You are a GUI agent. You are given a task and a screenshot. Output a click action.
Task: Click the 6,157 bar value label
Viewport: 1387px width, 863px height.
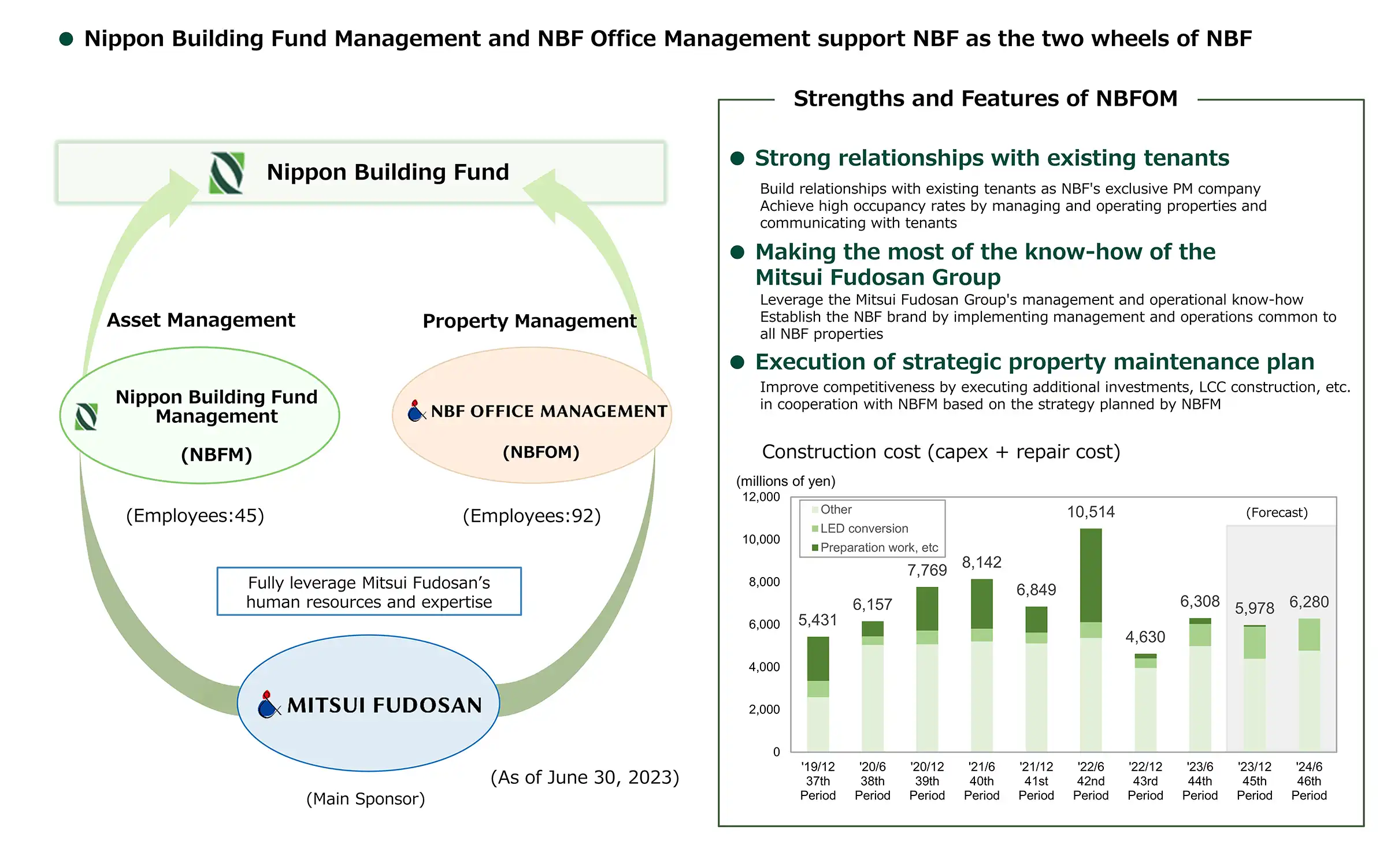point(873,605)
